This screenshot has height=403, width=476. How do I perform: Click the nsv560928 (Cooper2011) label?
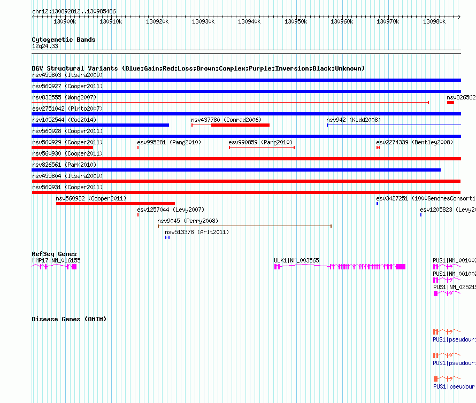pyautogui.click(x=67, y=131)
